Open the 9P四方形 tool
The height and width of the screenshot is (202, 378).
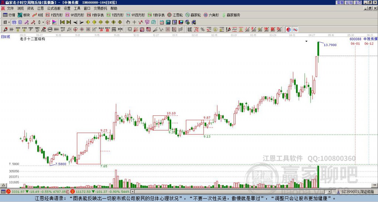tap(75, 15)
